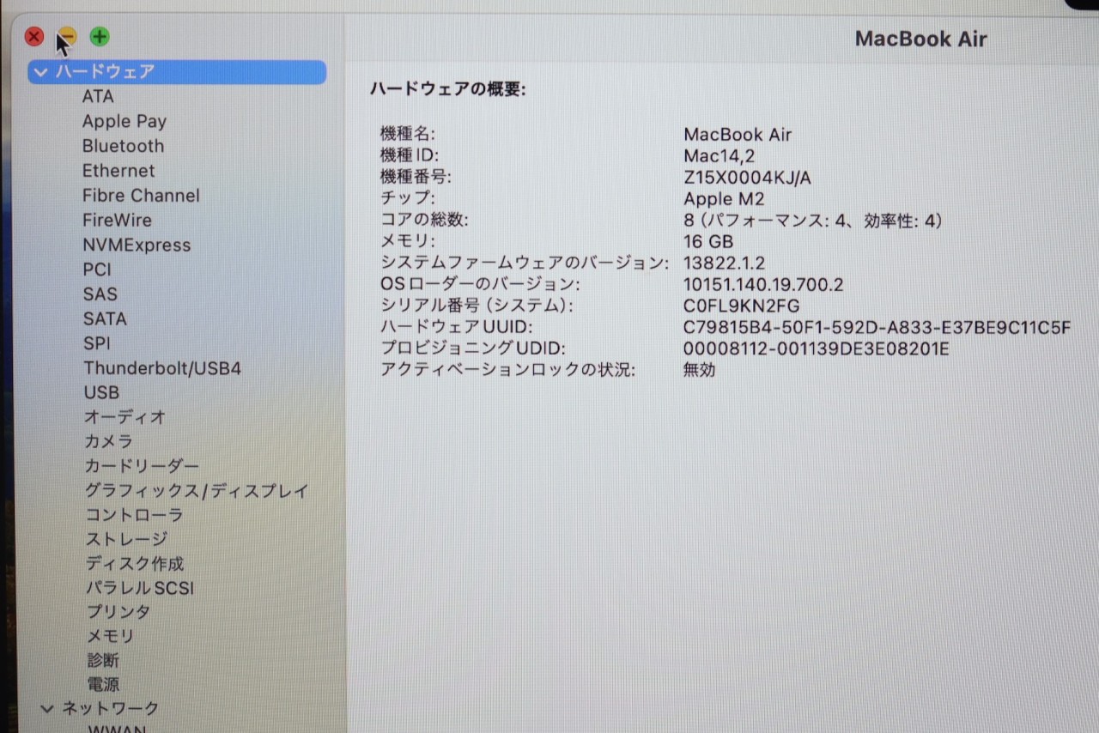Select 診断 in the sidebar

103,660
